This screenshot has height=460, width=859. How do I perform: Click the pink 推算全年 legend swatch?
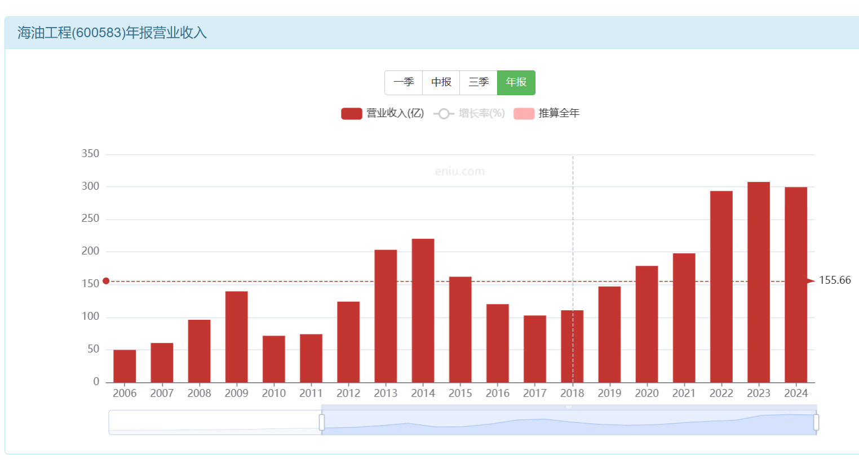(x=524, y=113)
